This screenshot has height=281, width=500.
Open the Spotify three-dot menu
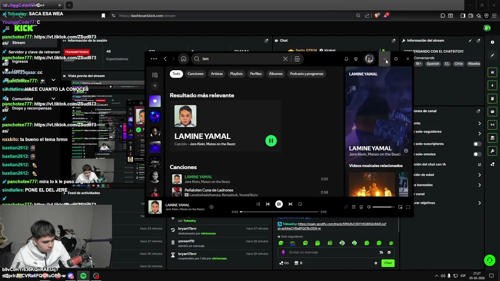click(154, 59)
